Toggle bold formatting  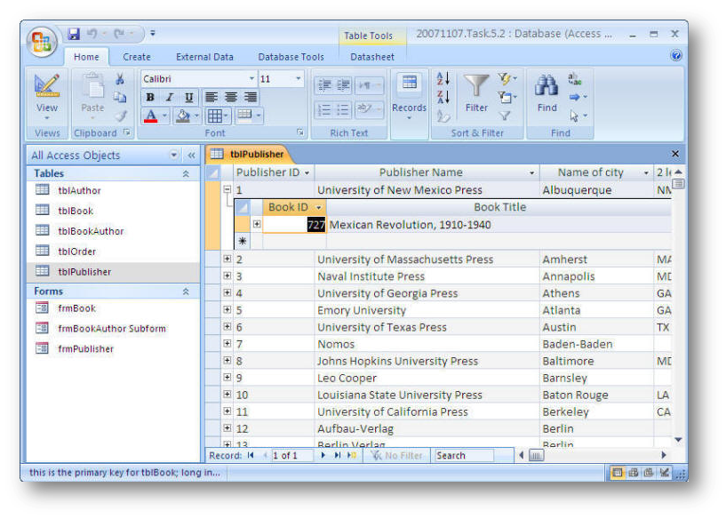tap(150, 98)
